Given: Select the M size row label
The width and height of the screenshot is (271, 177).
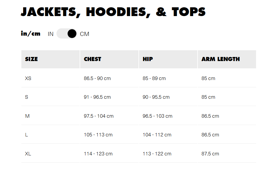Looking at the screenshot, I should (x=27, y=116).
